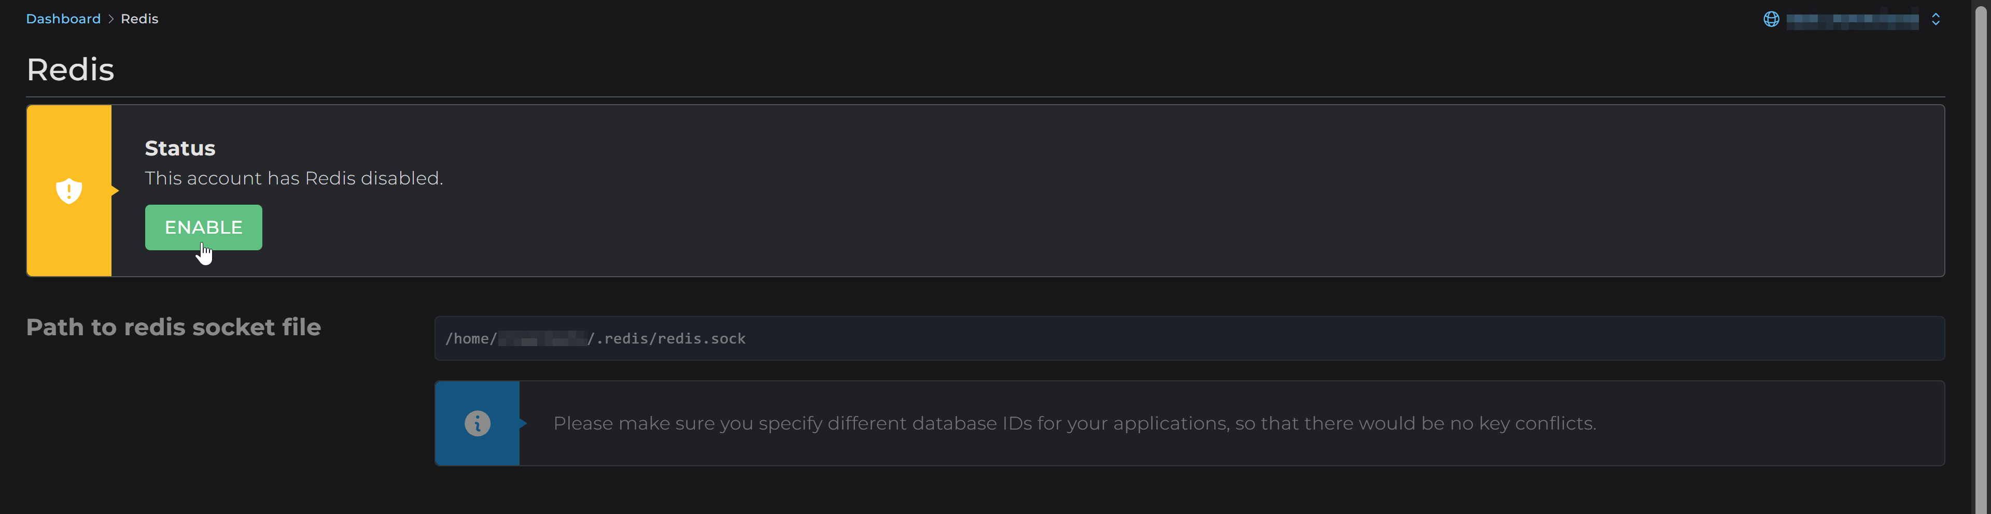This screenshot has width=1991, height=514.
Task: Open the Dashboard breadcrumb item
Action: [x=63, y=18]
